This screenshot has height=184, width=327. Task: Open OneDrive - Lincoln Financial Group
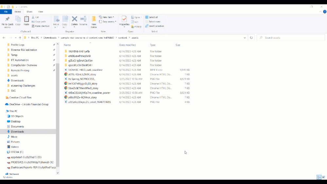[29, 104]
